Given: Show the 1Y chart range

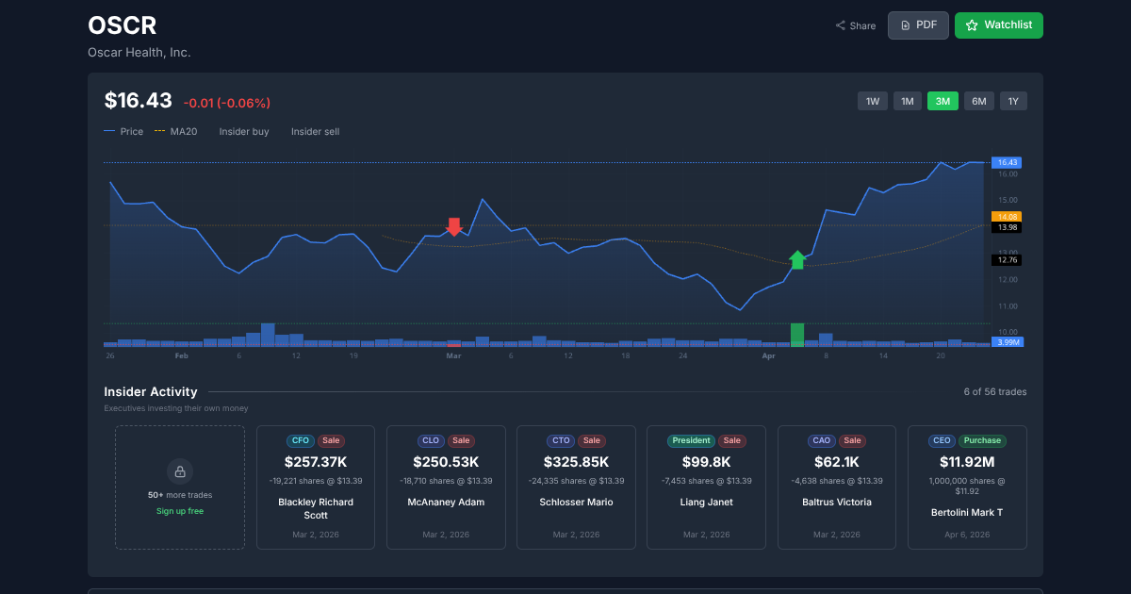Looking at the screenshot, I should pyautogui.click(x=1014, y=101).
